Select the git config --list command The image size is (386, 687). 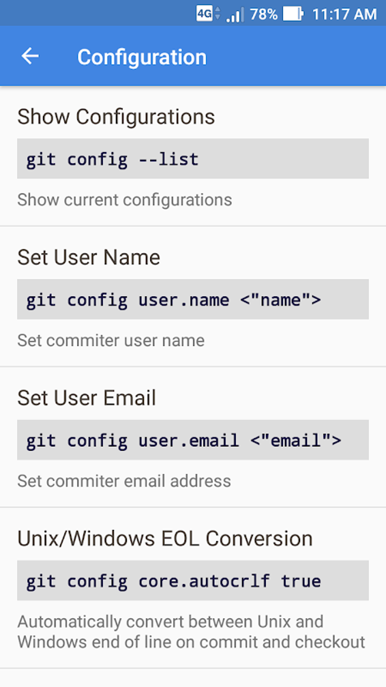(x=193, y=159)
